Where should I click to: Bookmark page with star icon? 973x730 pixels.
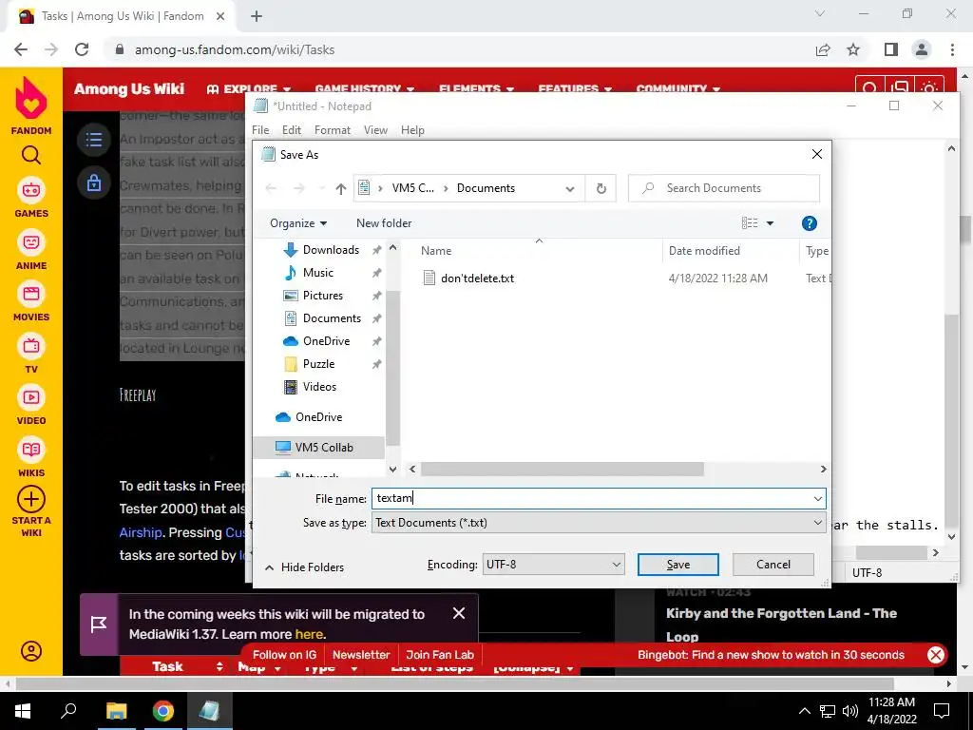point(853,49)
